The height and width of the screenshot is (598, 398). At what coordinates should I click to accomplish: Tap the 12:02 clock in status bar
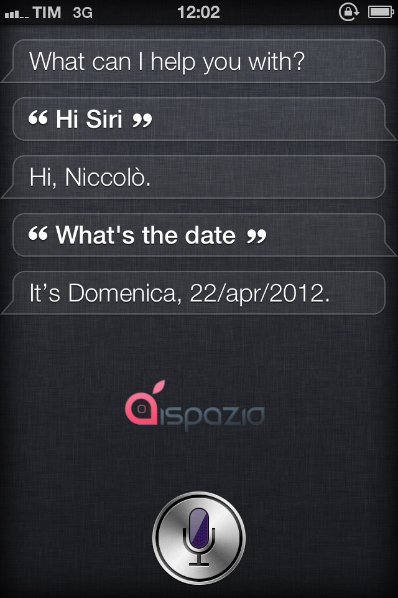[199, 12]
